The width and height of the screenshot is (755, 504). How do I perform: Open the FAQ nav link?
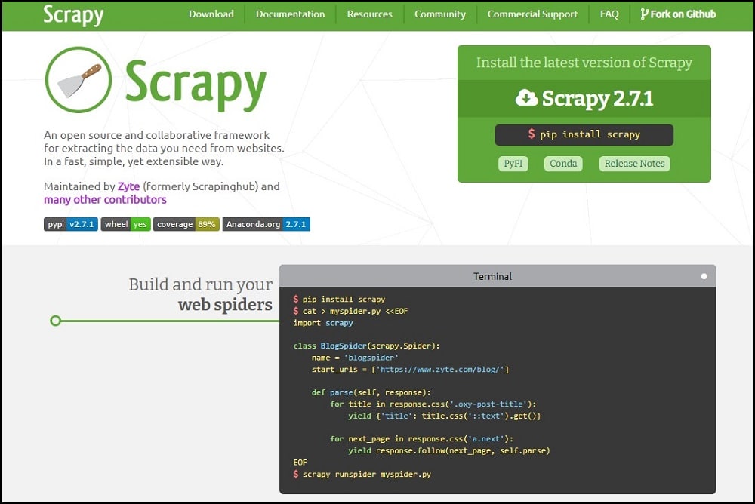609,14
